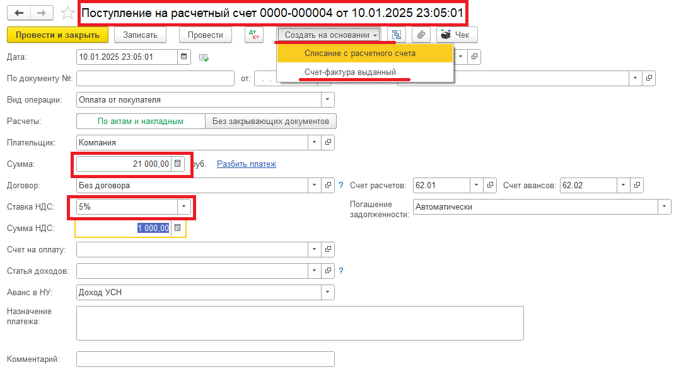Screen dimensions: 698x389
Task: Open calculator for Сумма НДС field
Action: [x=178, y=228]
